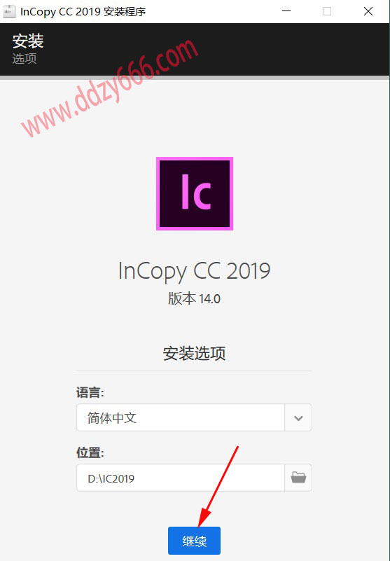Click the disabled maximize window button
The width and height of the screenshot is (390, 561).
(327, 11)
